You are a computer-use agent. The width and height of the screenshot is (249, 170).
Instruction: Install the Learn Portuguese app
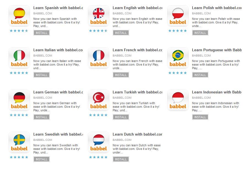click(x=200, y=75)
